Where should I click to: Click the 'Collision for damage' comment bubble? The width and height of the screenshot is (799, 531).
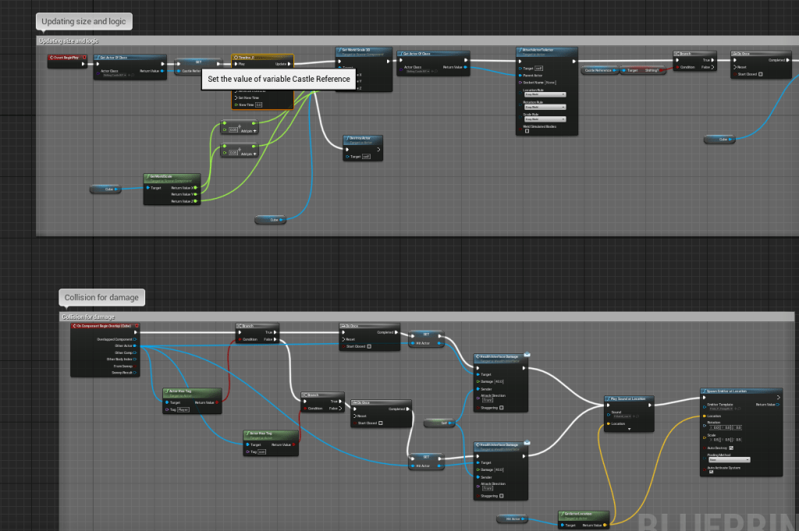(x=101, y=297)
